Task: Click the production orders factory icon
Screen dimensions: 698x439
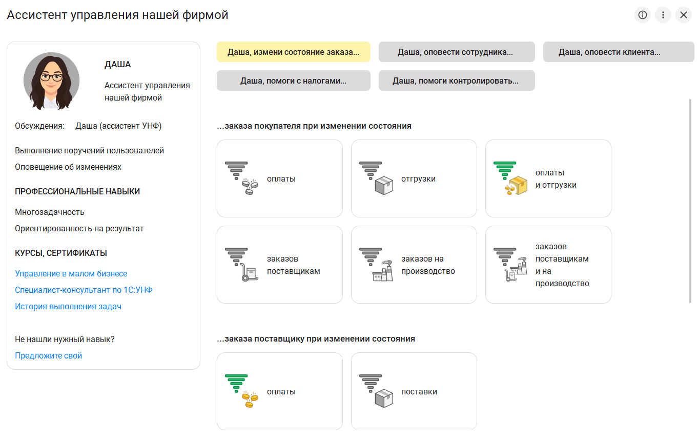Action: pos(376,265)
